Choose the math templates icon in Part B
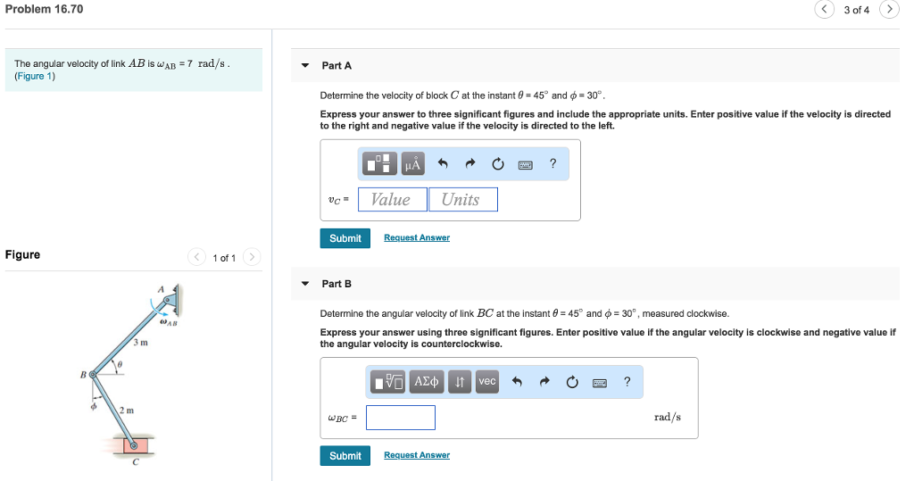Viewport: 914px width, 481px height. pos(387,382)
